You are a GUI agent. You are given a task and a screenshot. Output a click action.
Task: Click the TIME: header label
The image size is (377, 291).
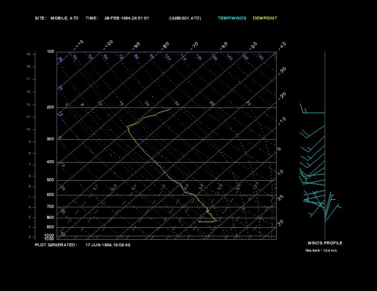[x=91, y=18]
